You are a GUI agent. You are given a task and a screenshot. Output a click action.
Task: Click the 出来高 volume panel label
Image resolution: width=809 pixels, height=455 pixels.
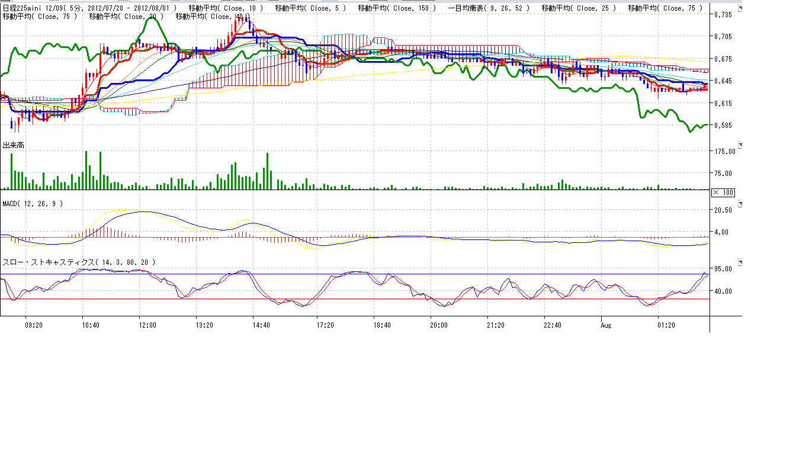pyautogui.click(x=13, y=145)
